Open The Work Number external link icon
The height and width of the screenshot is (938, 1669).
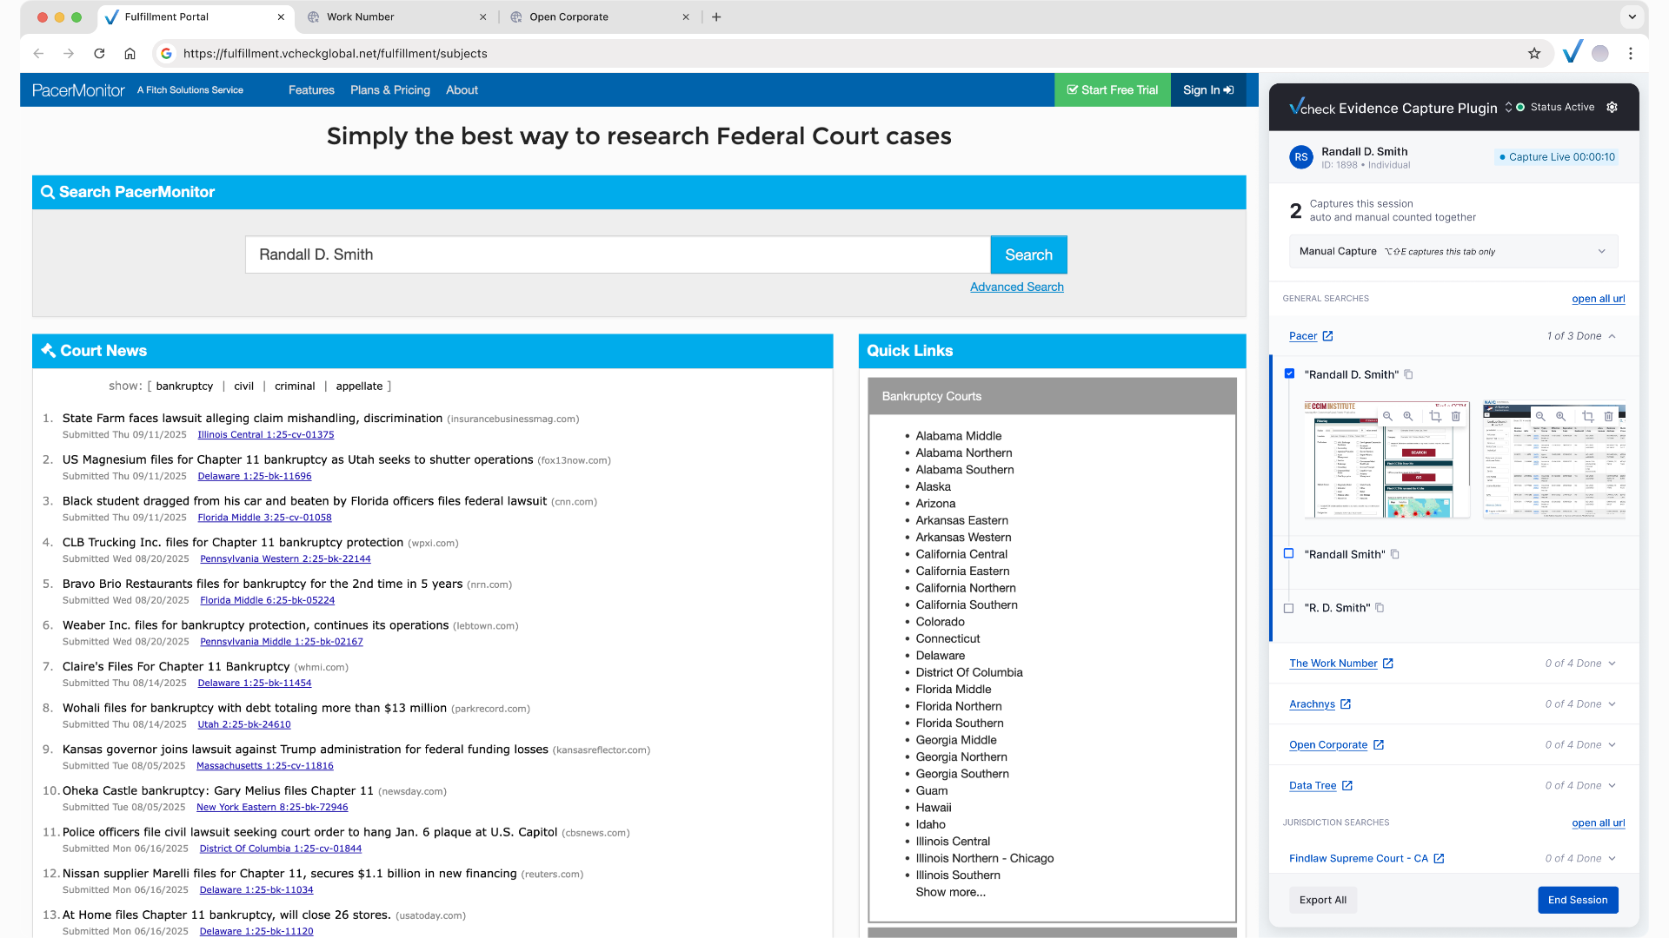(x=1388, y=664)
